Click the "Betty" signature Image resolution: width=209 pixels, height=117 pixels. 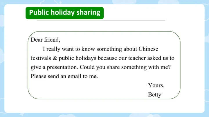click(154, 94)
